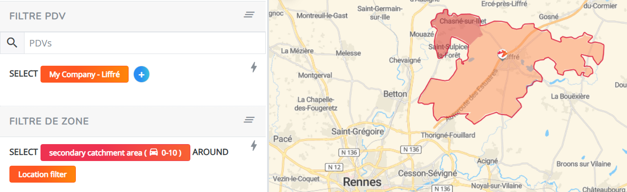Click the search magnifier icon in Filtre PDV
627x192 pixels.
[12, 43]
